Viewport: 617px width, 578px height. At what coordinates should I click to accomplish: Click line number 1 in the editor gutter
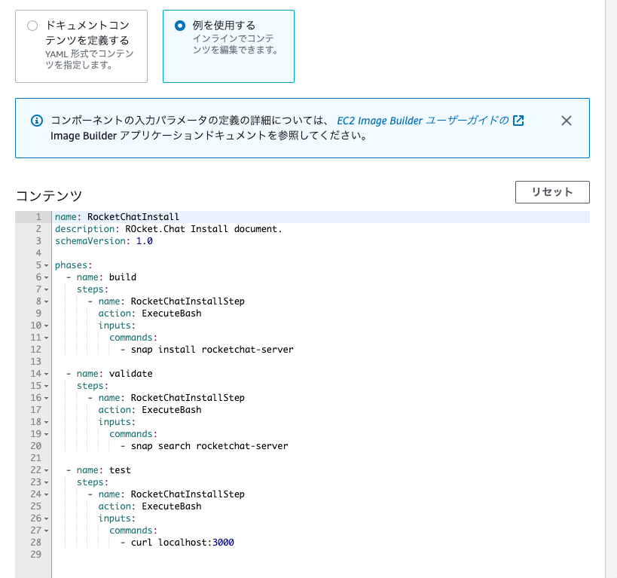[x=38, y=217]
